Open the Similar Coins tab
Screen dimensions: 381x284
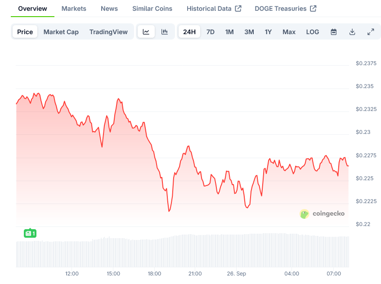[152, 9]
